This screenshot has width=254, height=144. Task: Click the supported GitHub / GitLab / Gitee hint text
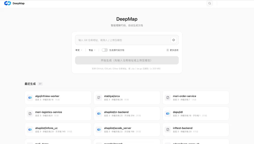point(126,69)
